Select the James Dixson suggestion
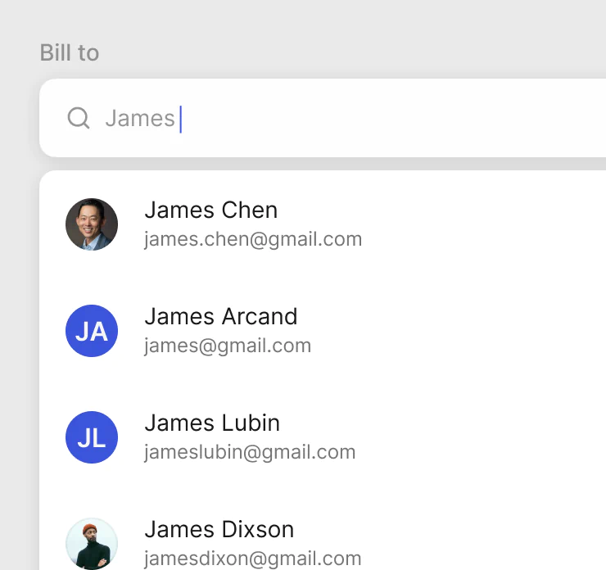 coord(219,530)
